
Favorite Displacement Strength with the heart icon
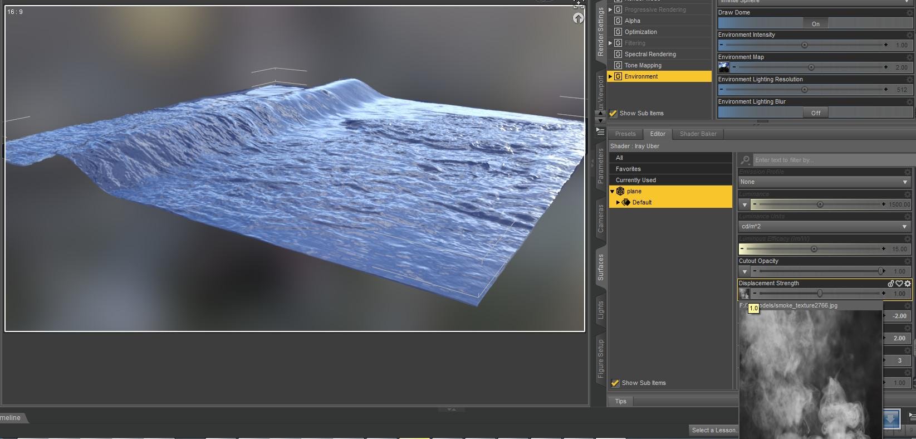pos(899,284)
